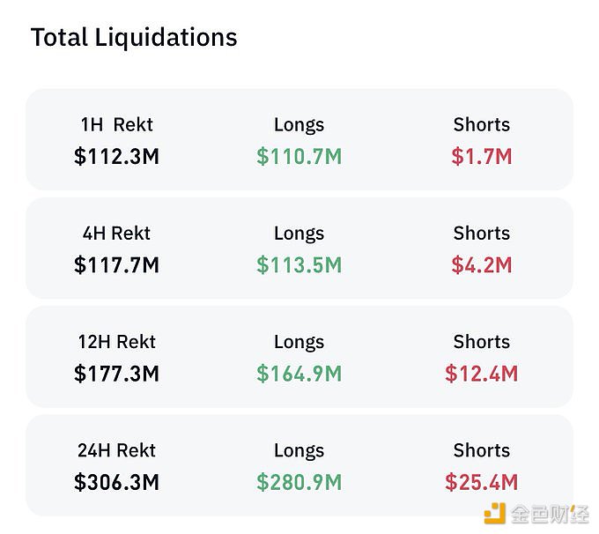Click the Total Liquidations heading
599x534 pixels.
[x=134, y=38]
